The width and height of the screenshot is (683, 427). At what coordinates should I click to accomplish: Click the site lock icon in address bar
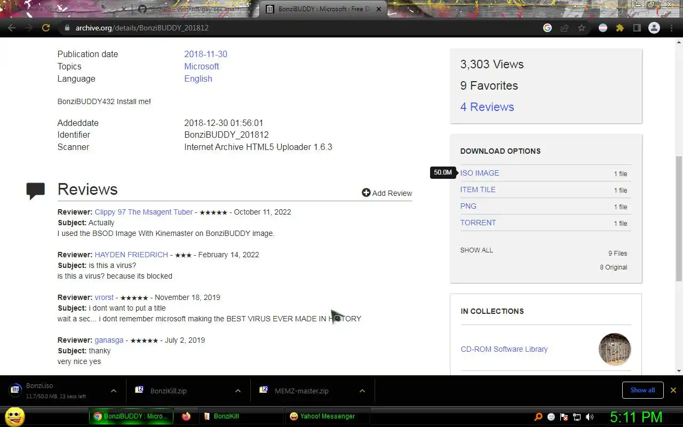67,28
